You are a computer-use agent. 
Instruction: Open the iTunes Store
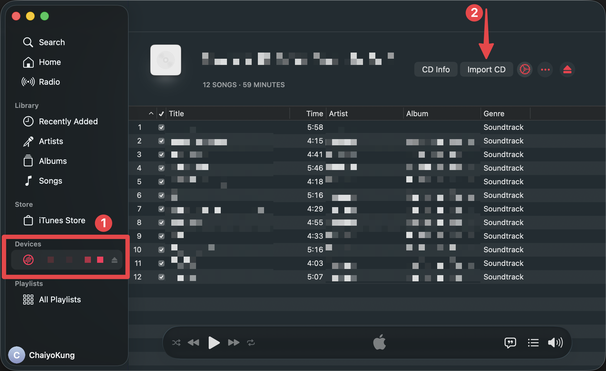(62, 220)
